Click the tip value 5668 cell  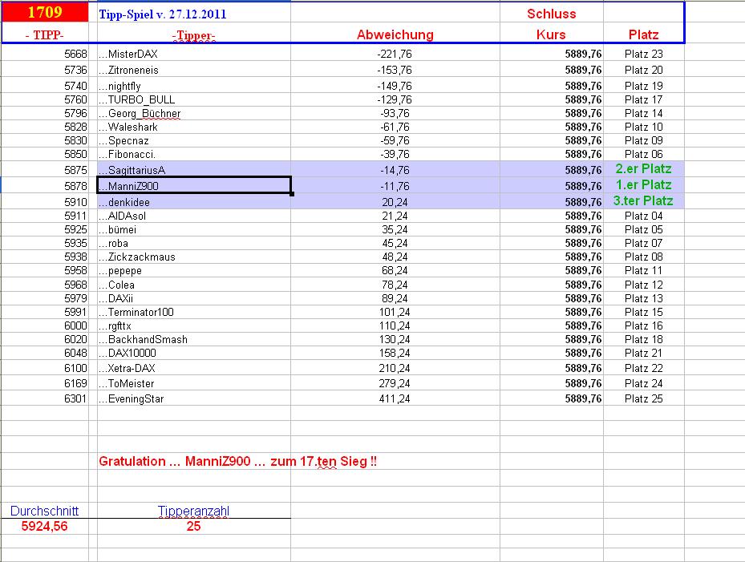pos(75,54)
